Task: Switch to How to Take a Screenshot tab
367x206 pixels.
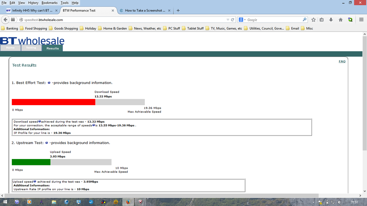Action: 145,11
